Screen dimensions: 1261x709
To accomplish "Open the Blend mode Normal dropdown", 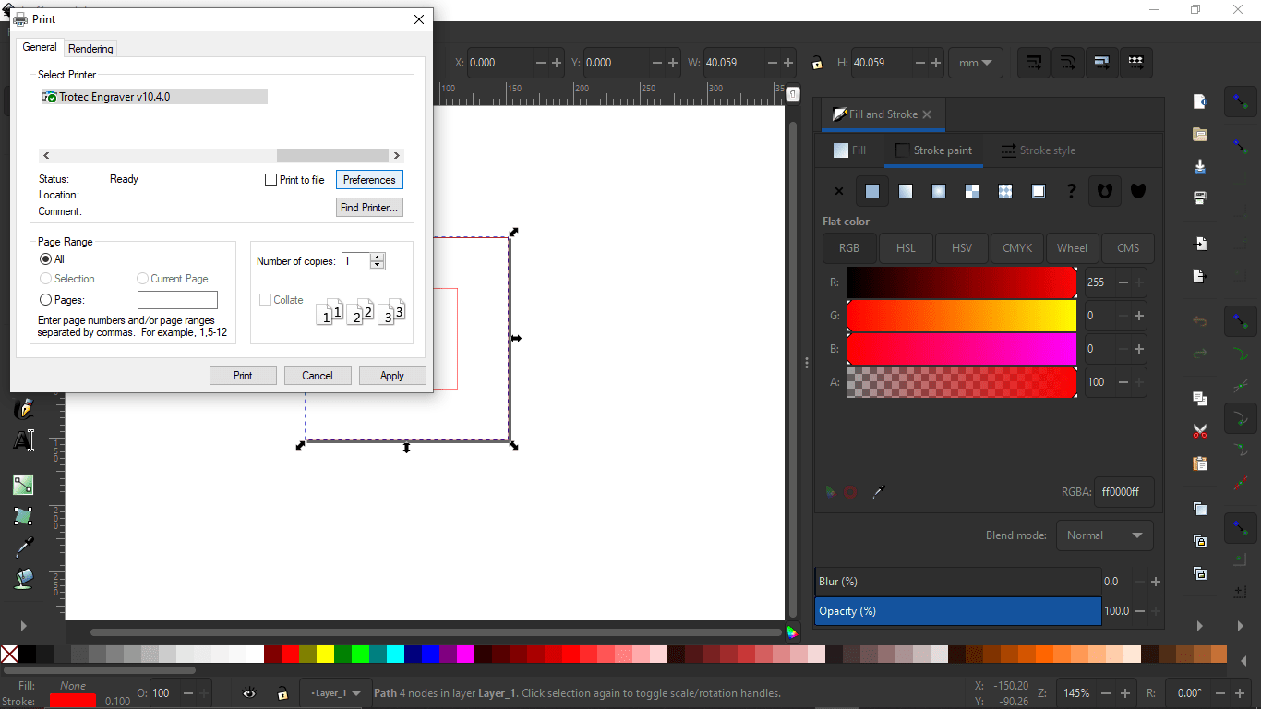I will pyautogui.click(x=1104, y=535).
